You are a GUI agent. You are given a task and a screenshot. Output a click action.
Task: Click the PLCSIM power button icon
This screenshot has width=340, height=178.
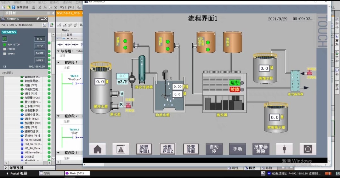(4, 39)
